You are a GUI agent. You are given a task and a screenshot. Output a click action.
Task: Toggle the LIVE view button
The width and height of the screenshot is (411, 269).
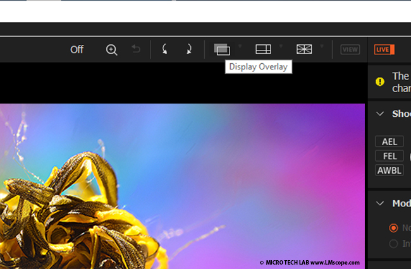pyautogui.click(x=383, y=49)
